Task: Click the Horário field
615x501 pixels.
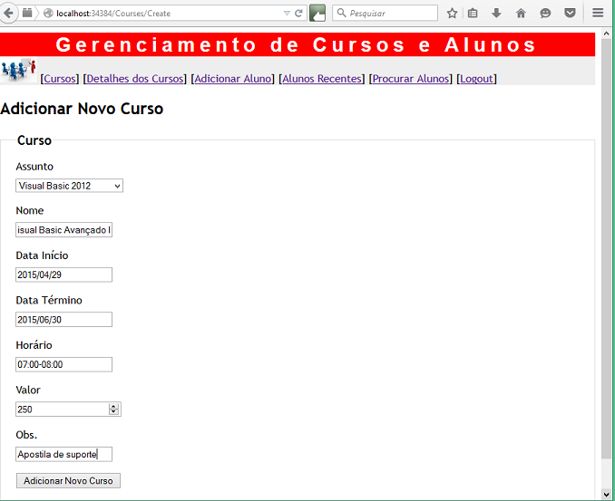Action: (x=63, y=364)
